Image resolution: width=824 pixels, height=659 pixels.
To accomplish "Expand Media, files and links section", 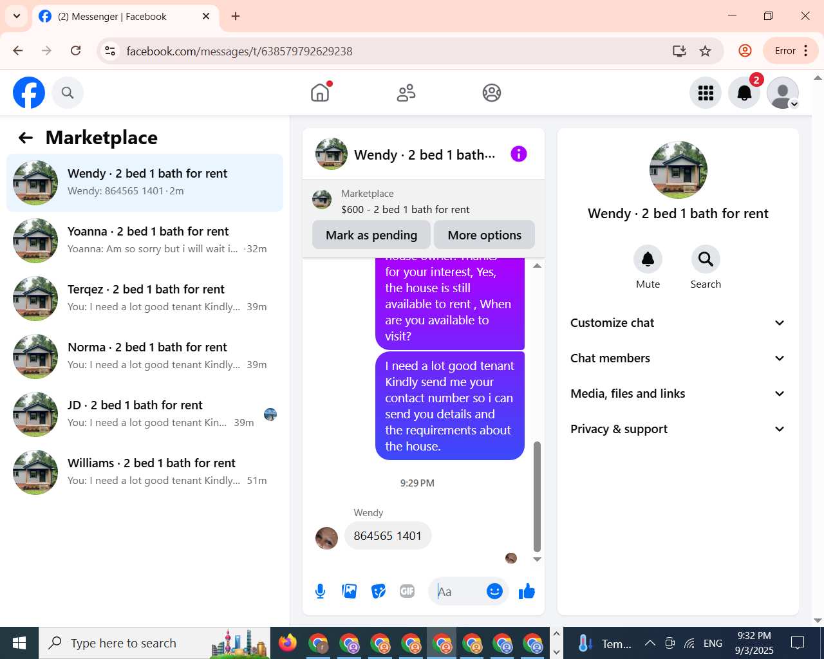I will click(x=678, y=394).
